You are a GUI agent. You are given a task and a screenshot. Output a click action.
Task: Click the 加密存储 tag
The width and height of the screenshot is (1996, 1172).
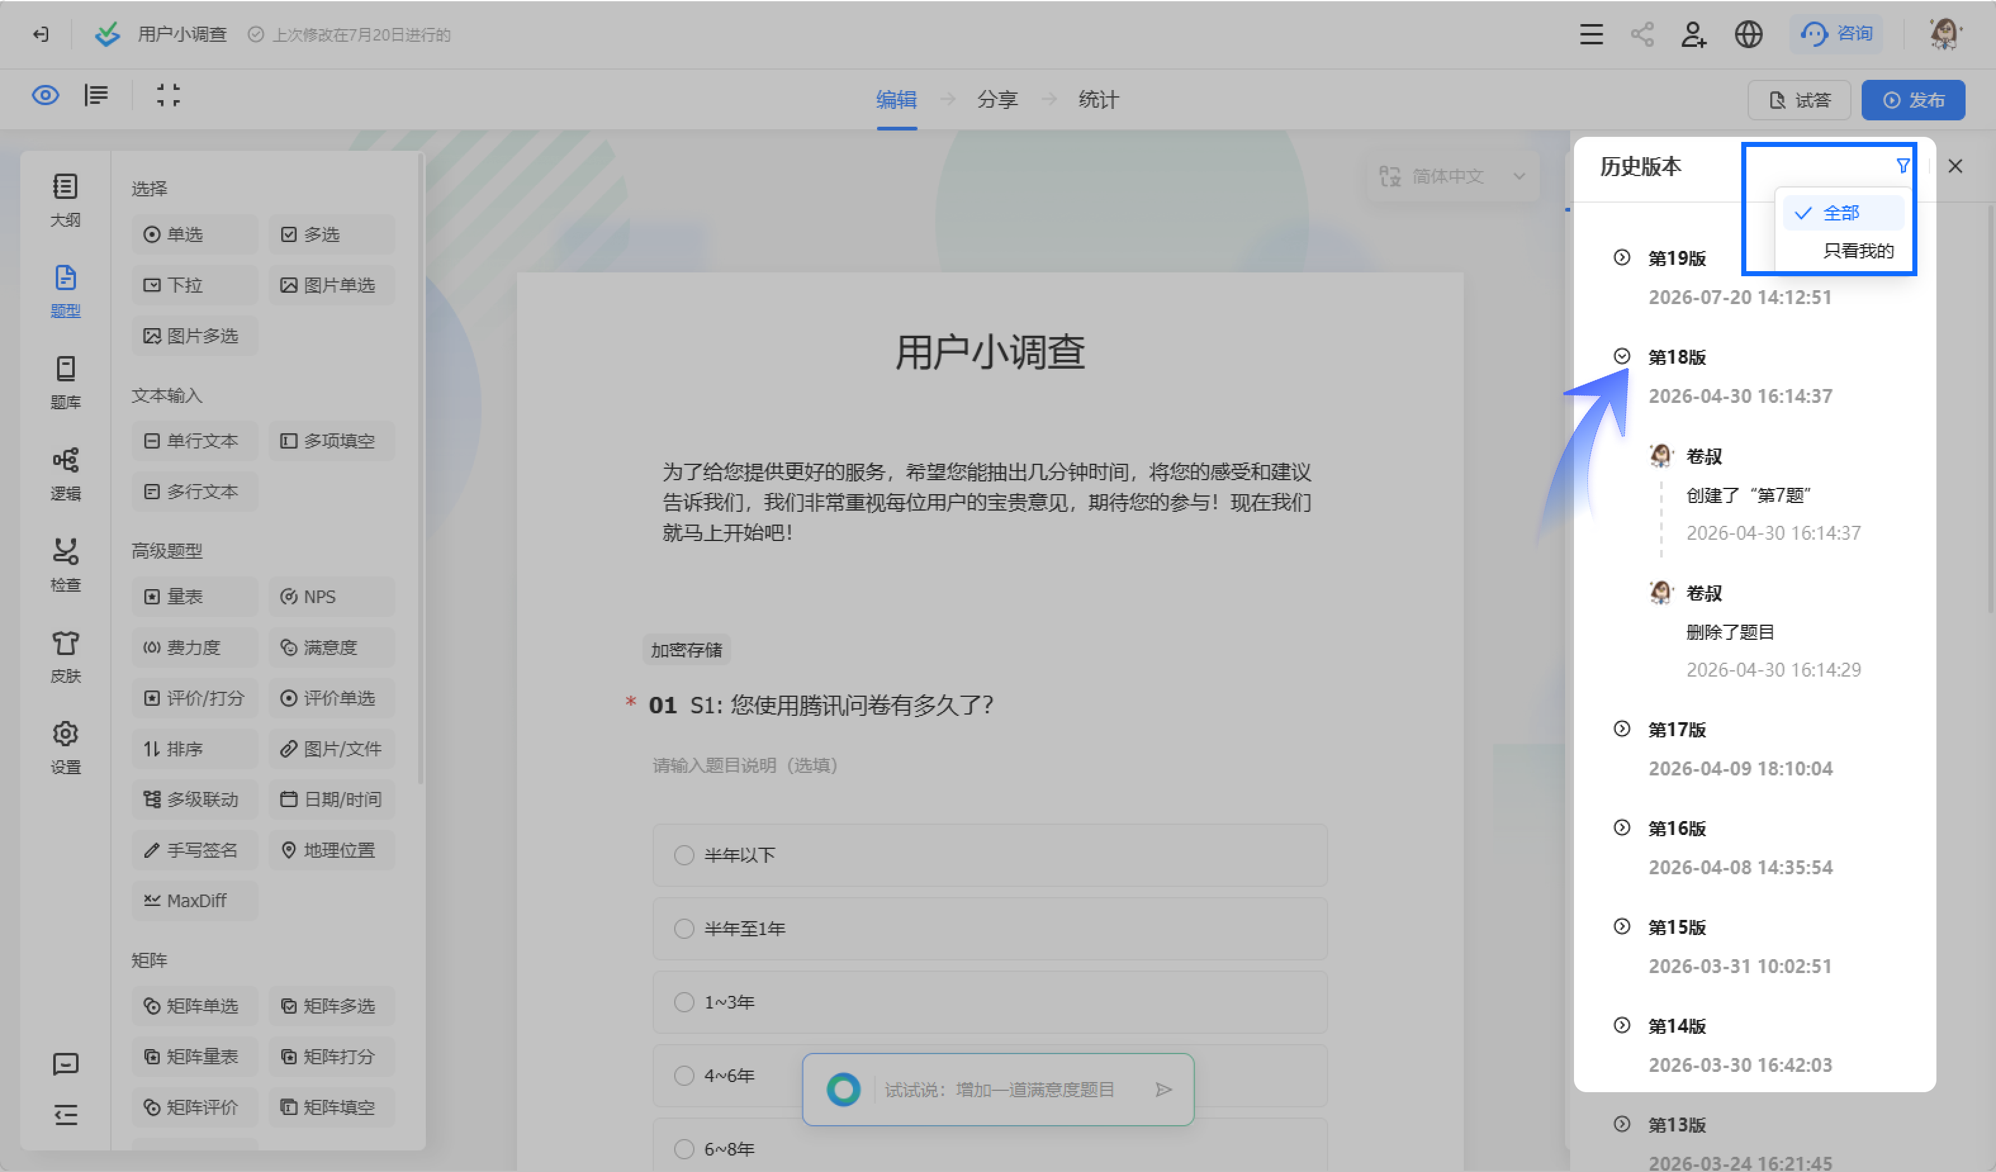686,650
